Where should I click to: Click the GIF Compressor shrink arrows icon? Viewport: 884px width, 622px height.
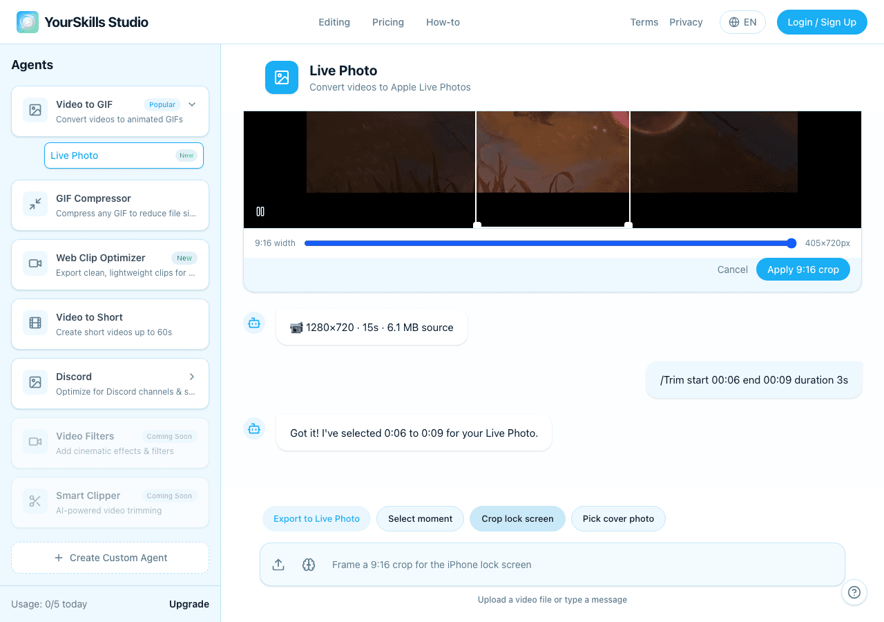click(x=35, y=205)
